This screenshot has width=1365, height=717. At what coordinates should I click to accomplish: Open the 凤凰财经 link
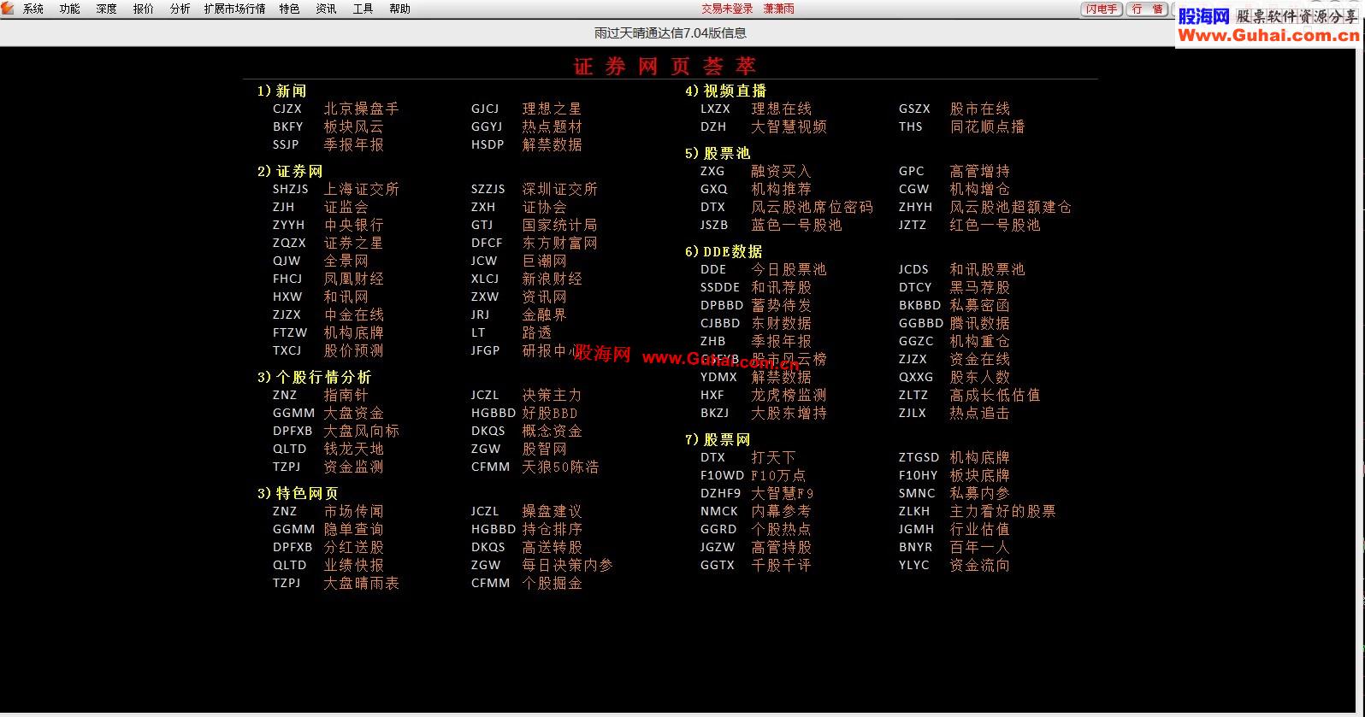pyautogui.click(x=354, y=279)
